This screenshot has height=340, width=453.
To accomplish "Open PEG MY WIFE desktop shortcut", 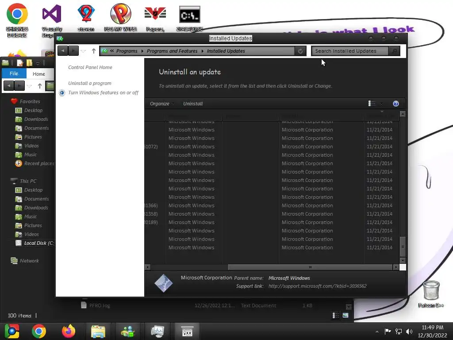I will 120,17.
